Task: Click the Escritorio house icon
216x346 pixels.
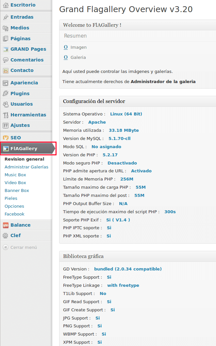Action: [6, 5]
